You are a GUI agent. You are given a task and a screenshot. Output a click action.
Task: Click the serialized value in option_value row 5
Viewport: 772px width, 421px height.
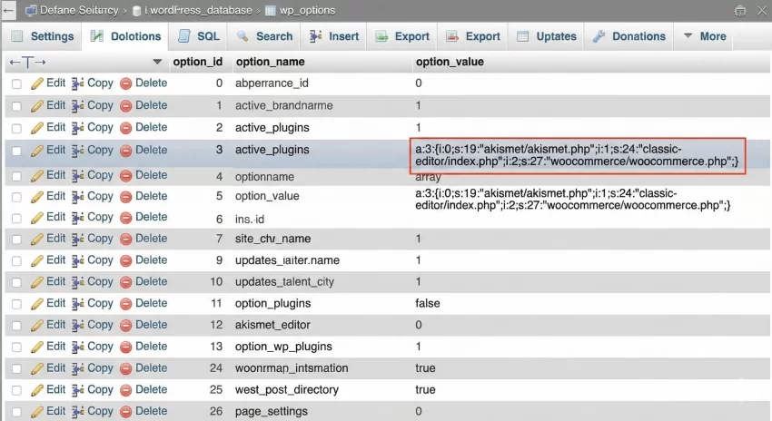572,200
